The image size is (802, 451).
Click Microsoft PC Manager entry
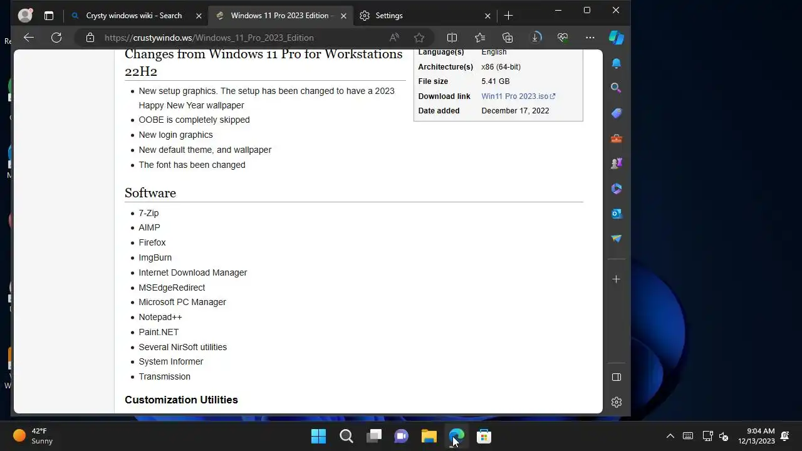pos(182,302)
